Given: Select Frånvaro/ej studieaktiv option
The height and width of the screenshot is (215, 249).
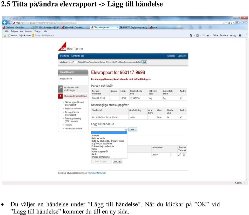Looking at the screenshot, I should click(109, 146).
